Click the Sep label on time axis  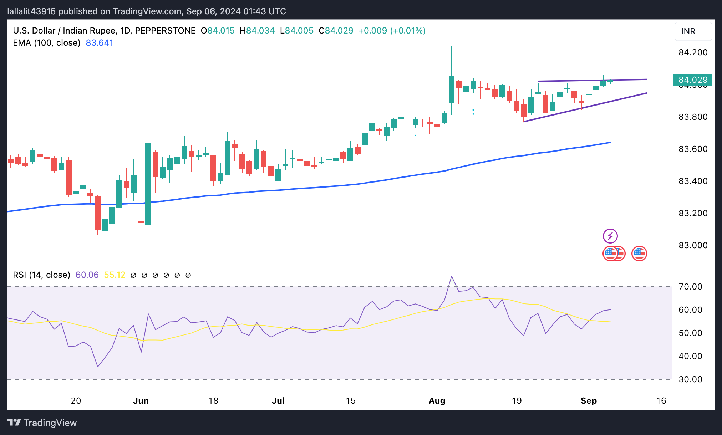click(588, 401)
